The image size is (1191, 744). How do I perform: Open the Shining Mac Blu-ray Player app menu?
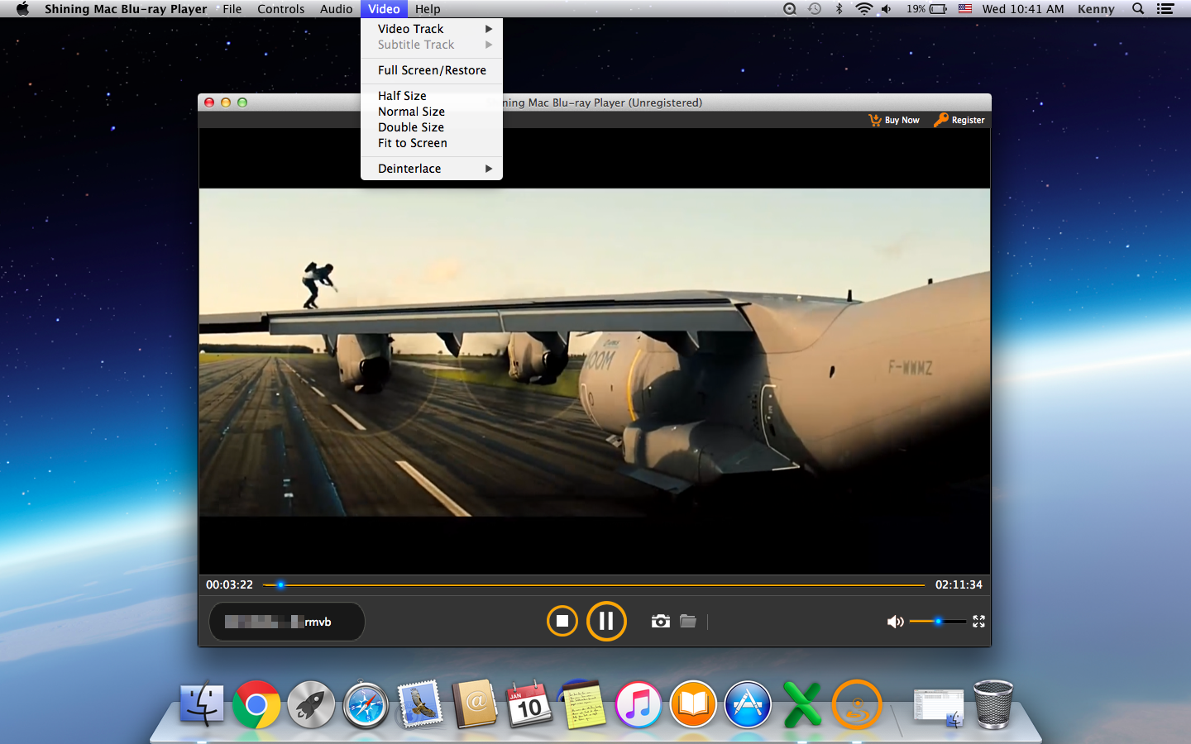tap(126, 9)
